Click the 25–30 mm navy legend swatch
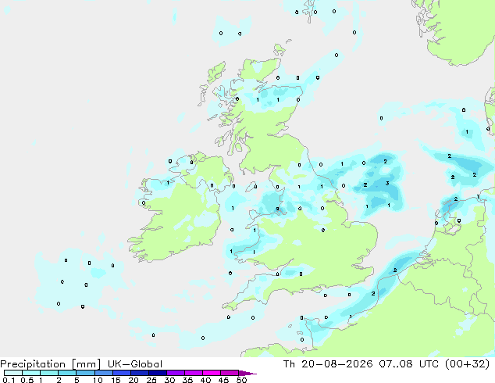 pos(158,373)
